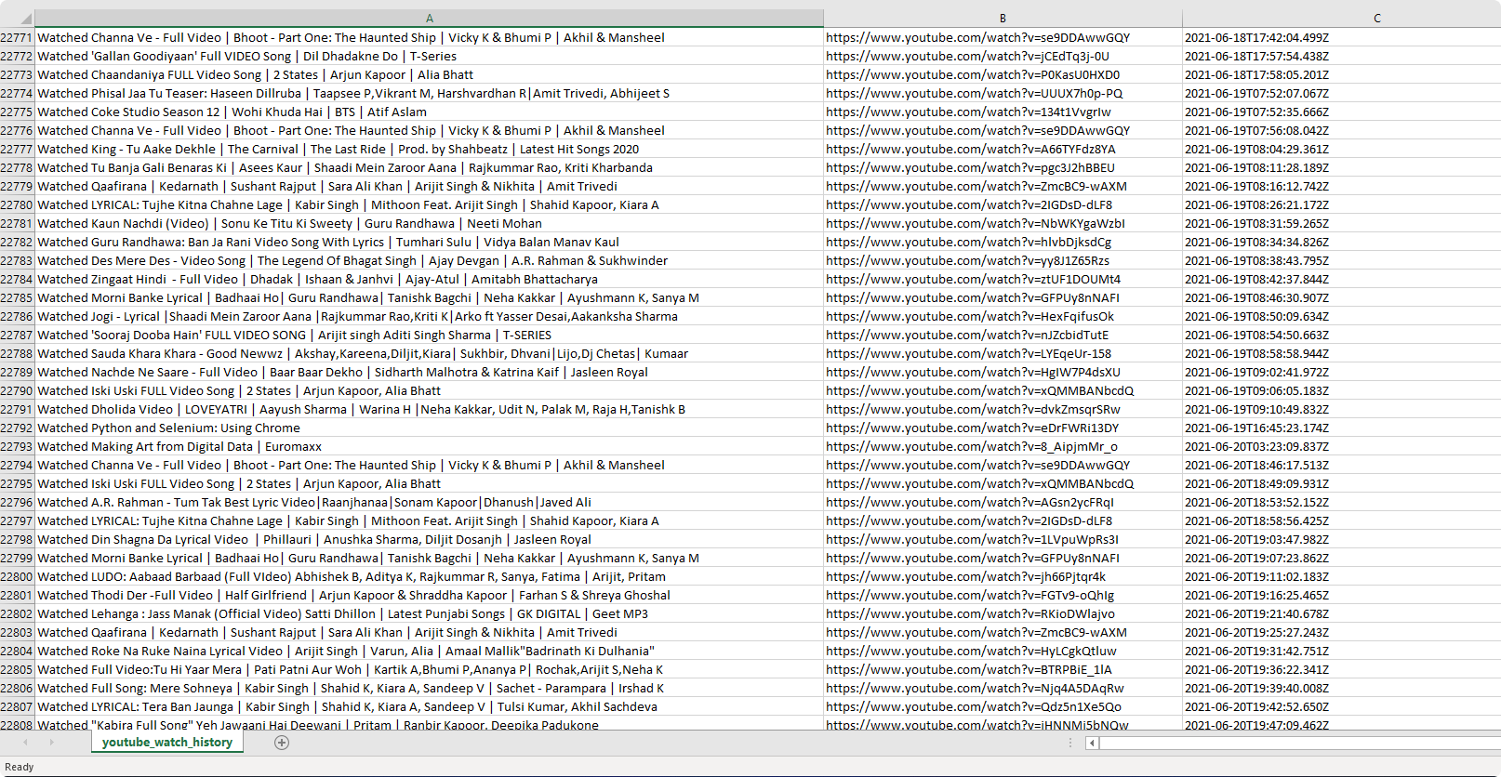Click cell 'Watched Kaun Nachdi (Video)'

click(x=429, y=223)
